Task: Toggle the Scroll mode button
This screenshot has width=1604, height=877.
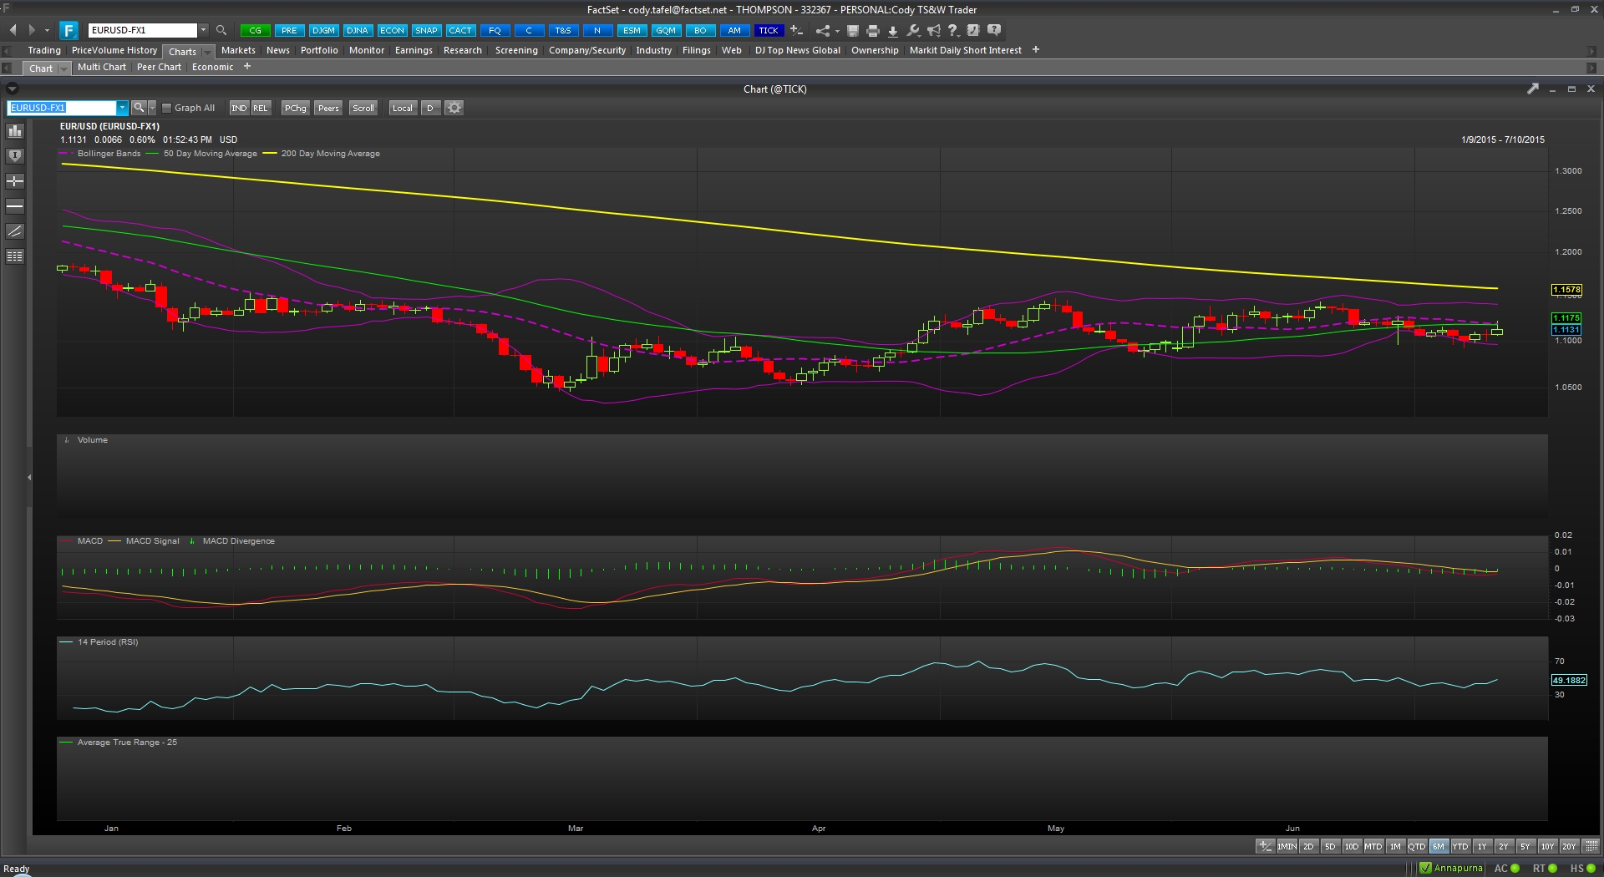Action: coord(363,108)
